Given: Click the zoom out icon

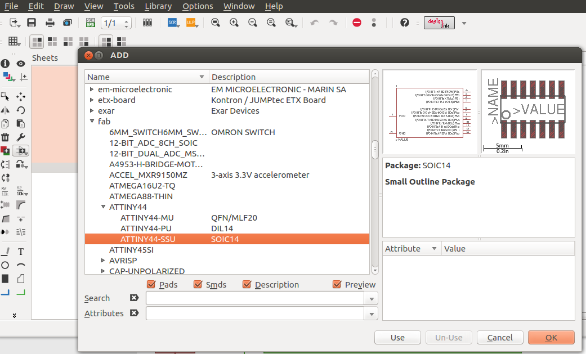Looking at the screenshot, I should tap(253, 23).
